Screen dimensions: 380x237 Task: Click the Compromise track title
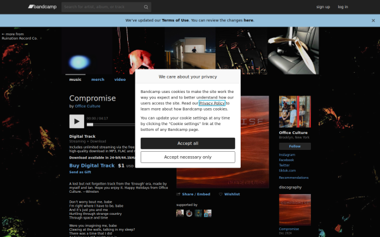click(x=92, y=99)
